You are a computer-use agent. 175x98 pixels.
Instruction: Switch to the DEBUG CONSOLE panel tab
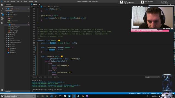[x=48, y=77]
